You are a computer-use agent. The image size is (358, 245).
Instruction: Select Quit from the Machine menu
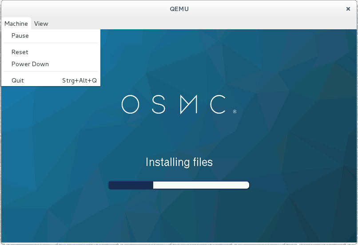[x=18, y=80]
